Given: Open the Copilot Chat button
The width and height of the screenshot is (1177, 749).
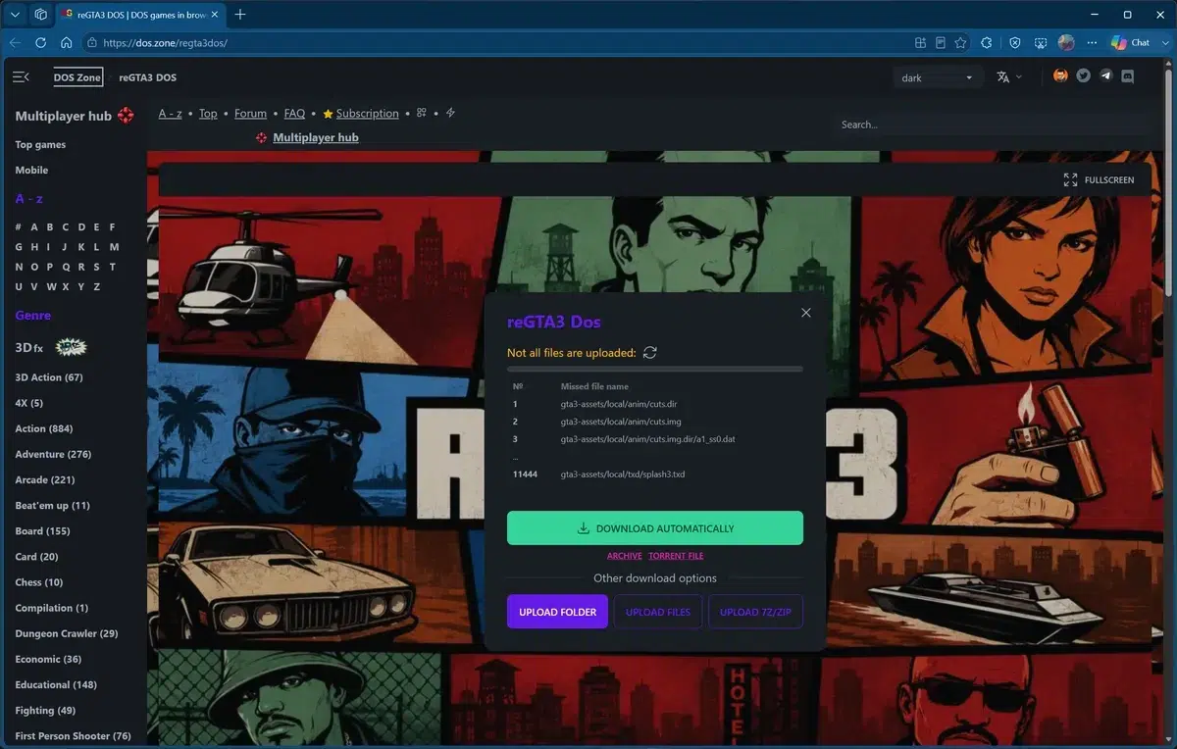Looking at the screenshot, I should (x=1130, y=42).
